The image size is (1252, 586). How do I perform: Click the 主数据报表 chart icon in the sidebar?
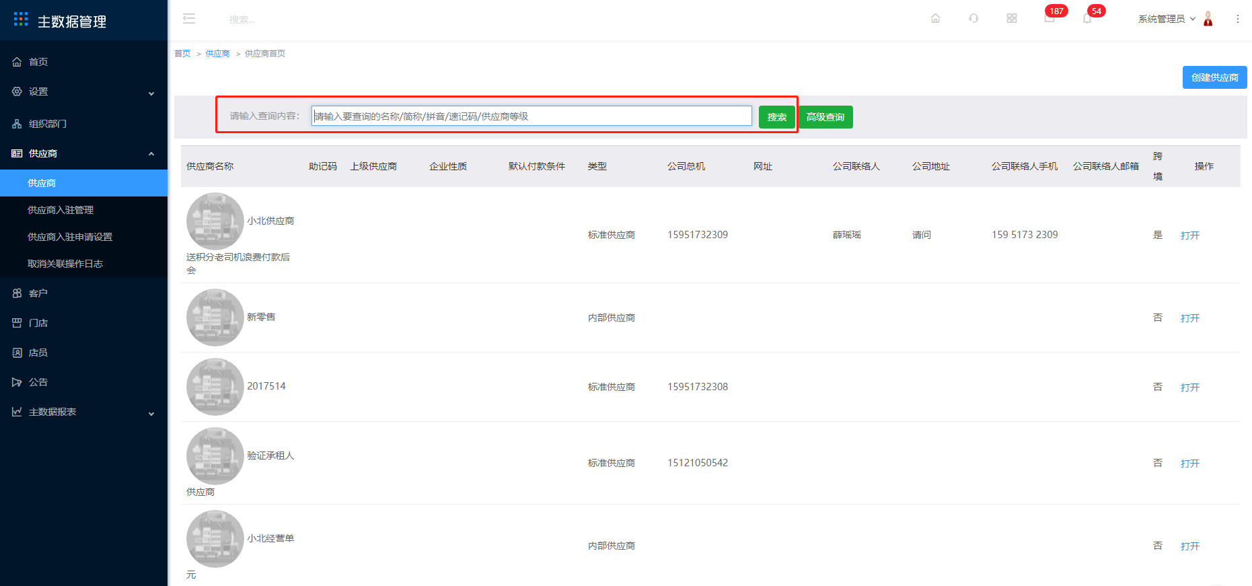click(x=17, y=412)
